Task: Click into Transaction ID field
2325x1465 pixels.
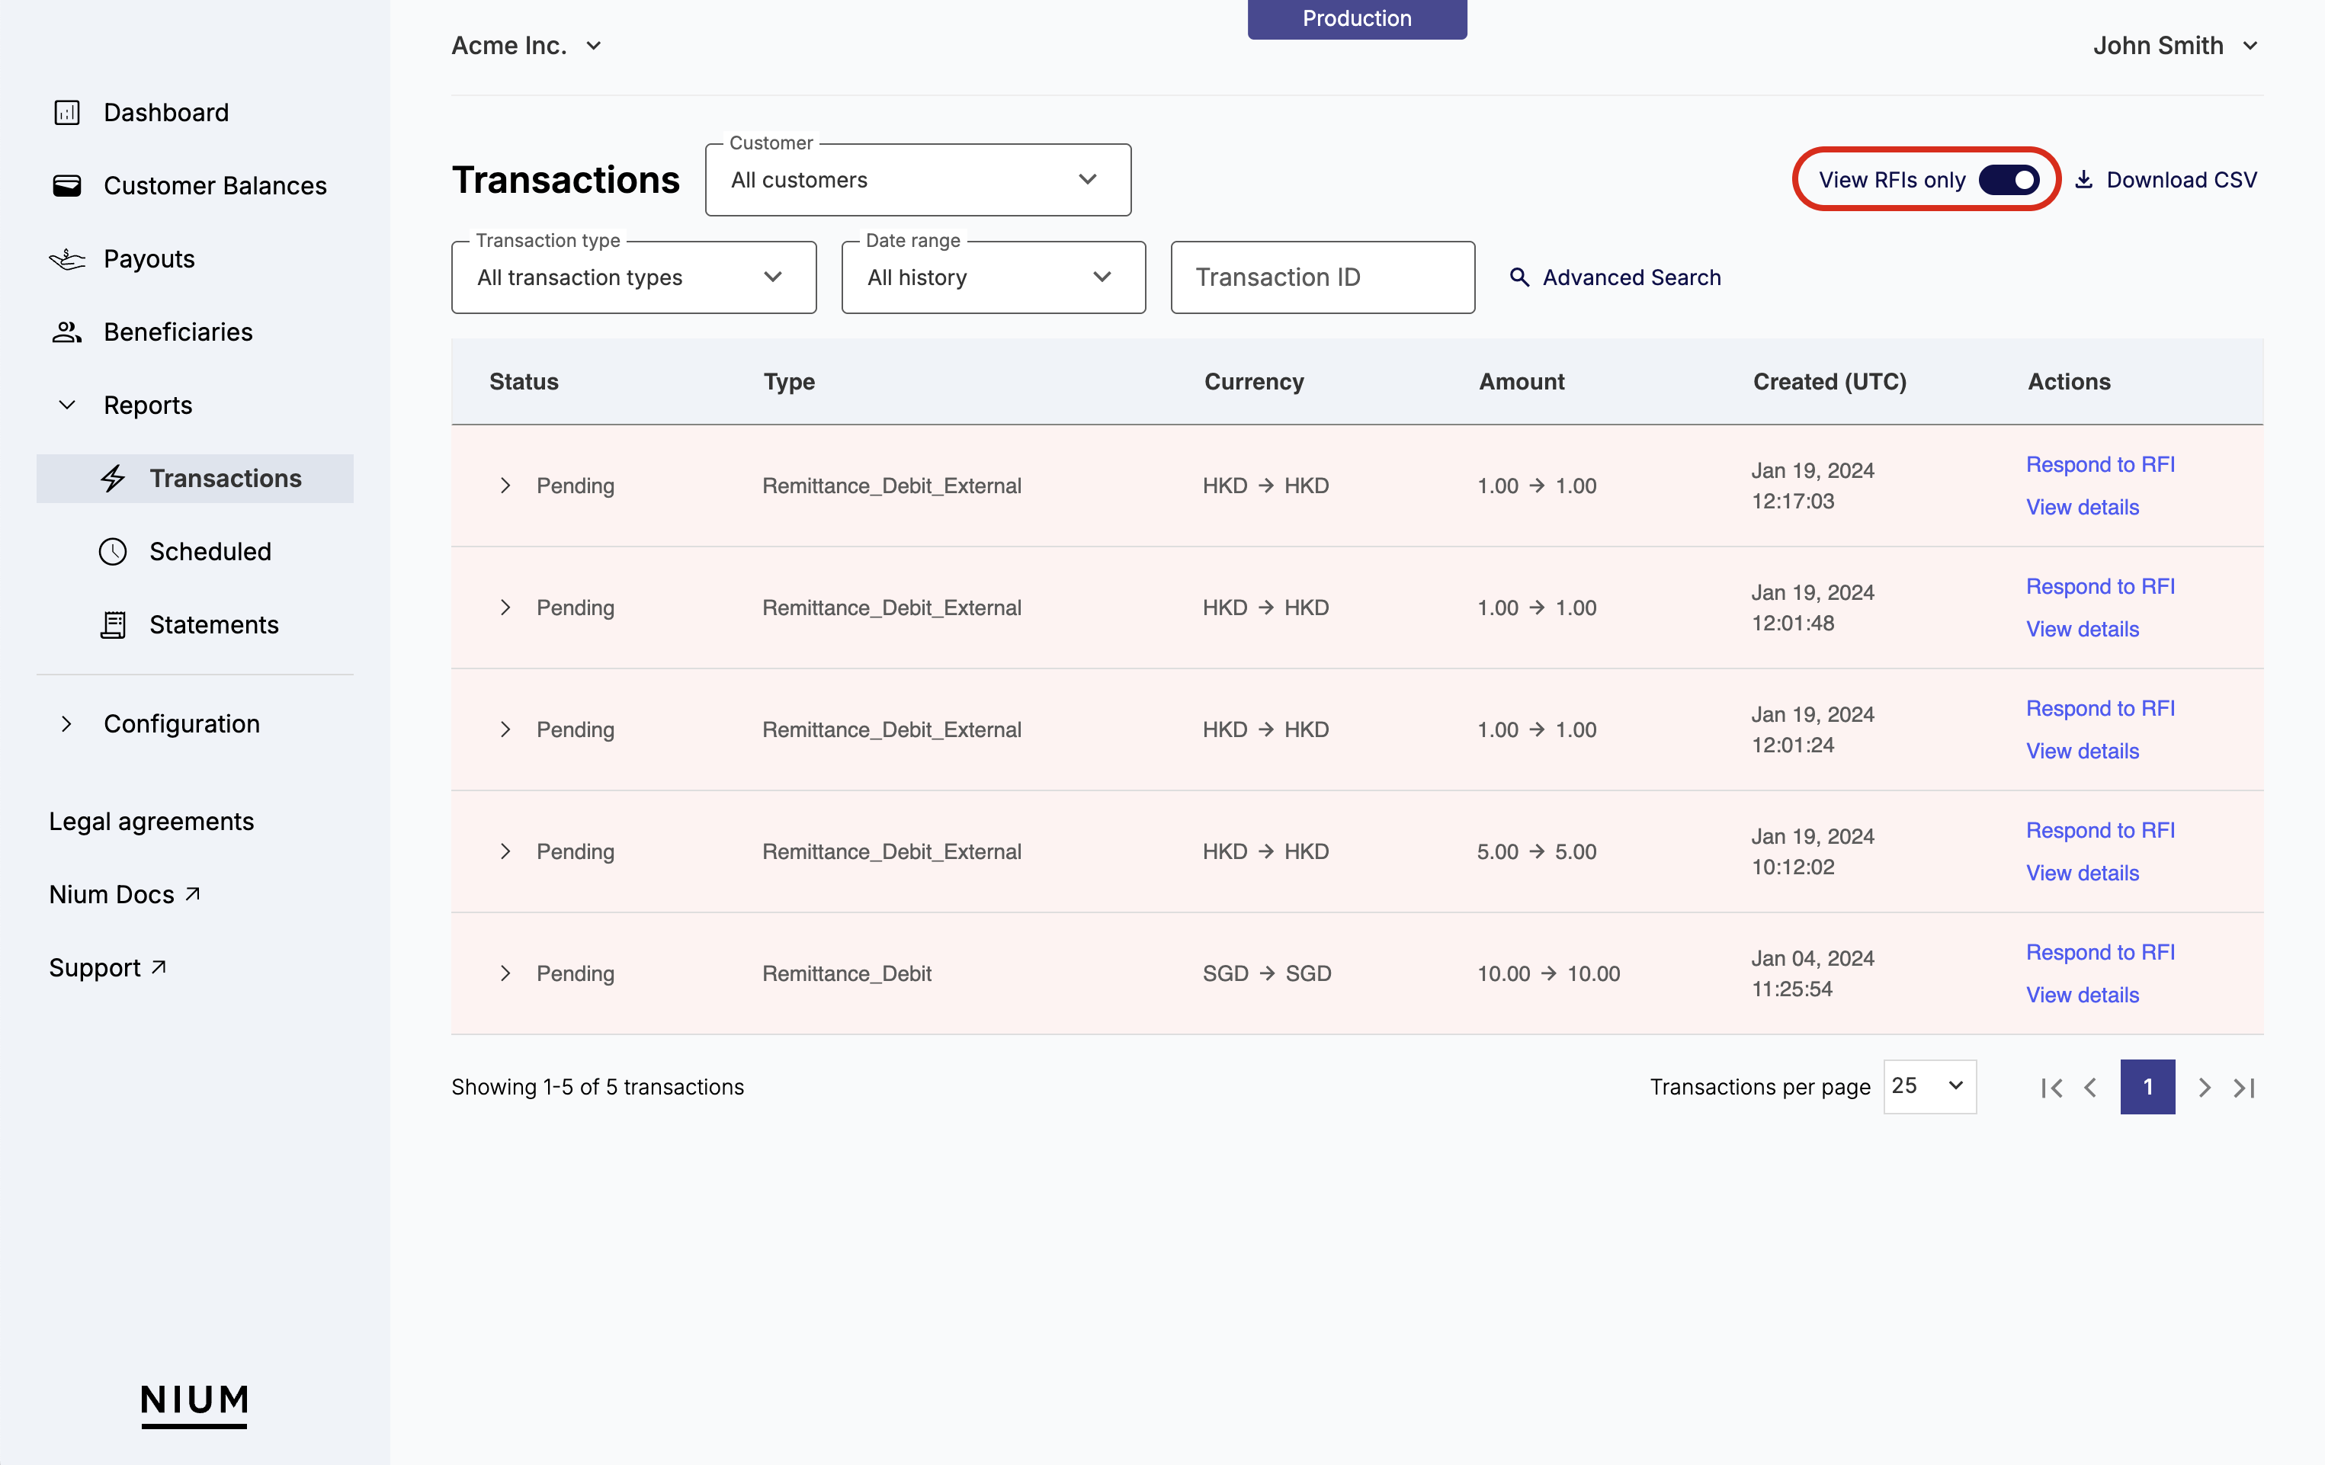Action: tap(1322, 277)
